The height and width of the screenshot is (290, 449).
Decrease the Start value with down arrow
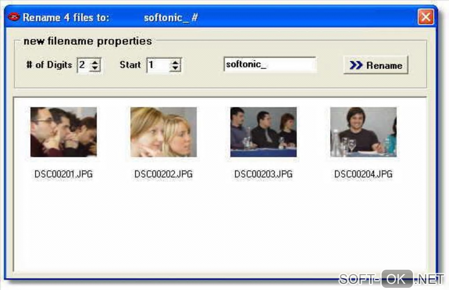(x=175, y=68)
